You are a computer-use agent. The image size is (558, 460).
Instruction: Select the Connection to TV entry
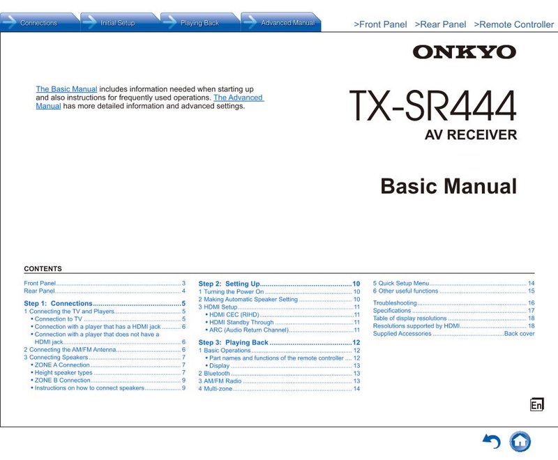108,319
